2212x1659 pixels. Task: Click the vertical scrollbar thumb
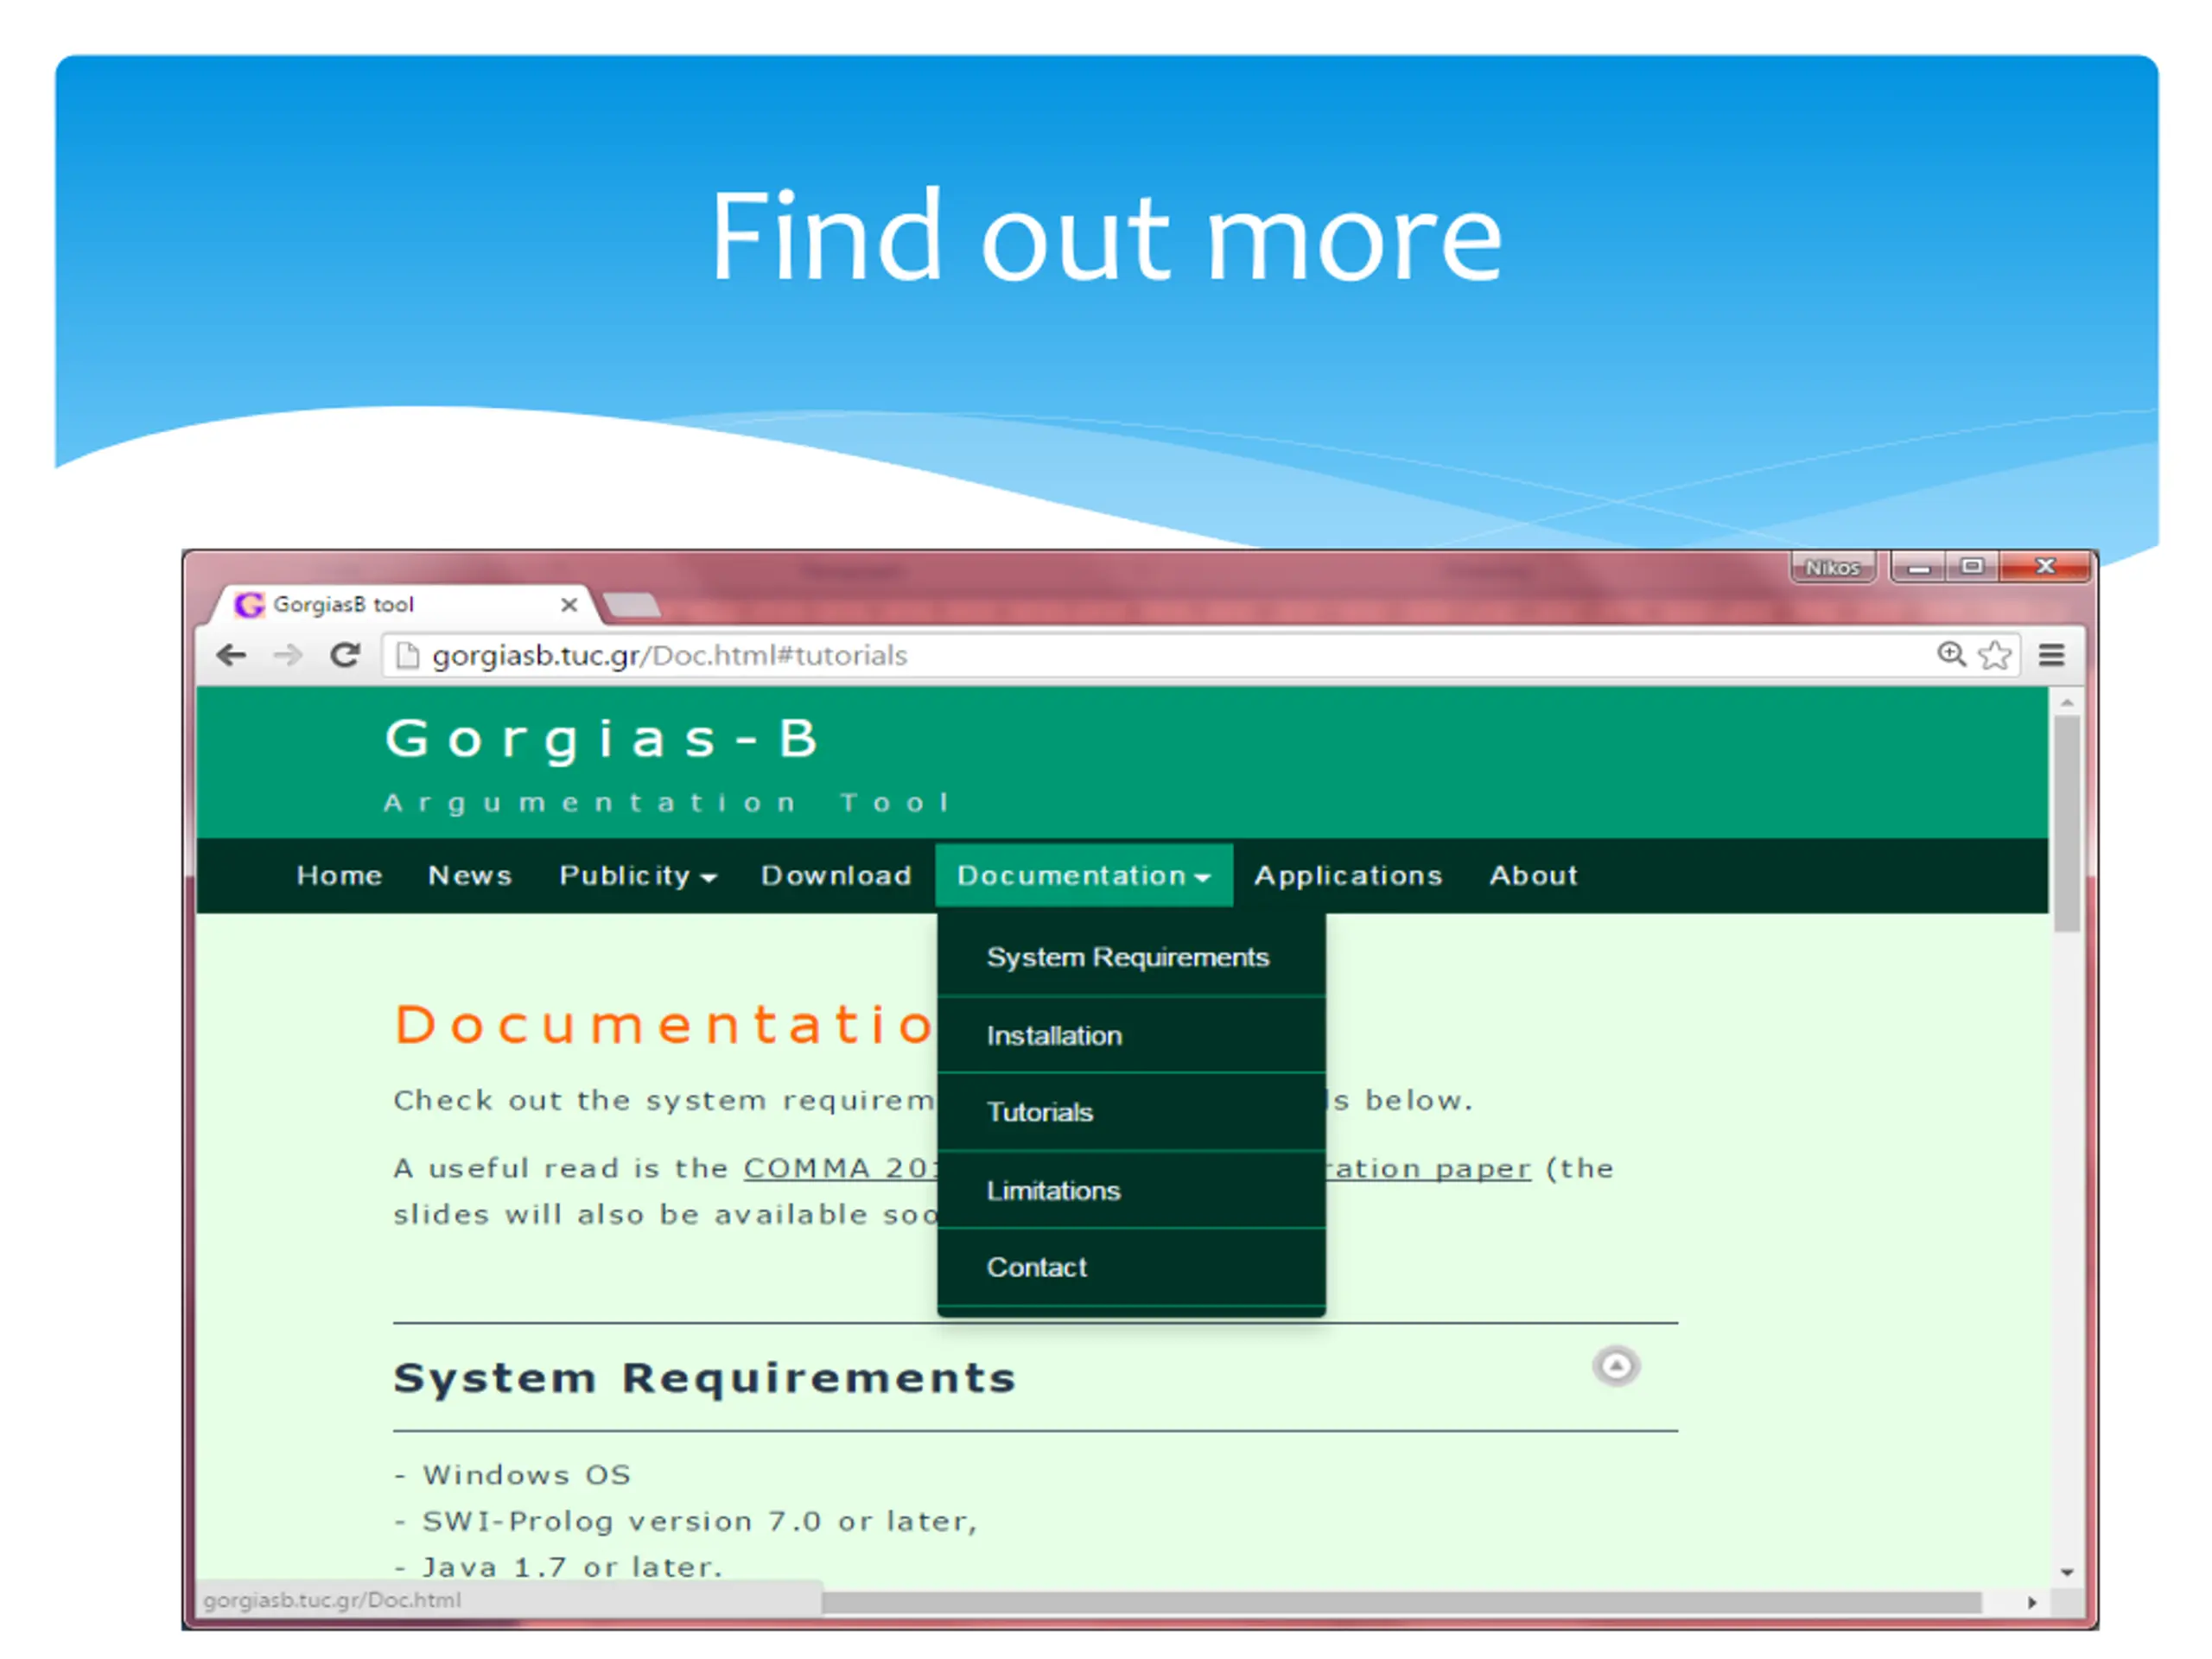pos(2067,822)
